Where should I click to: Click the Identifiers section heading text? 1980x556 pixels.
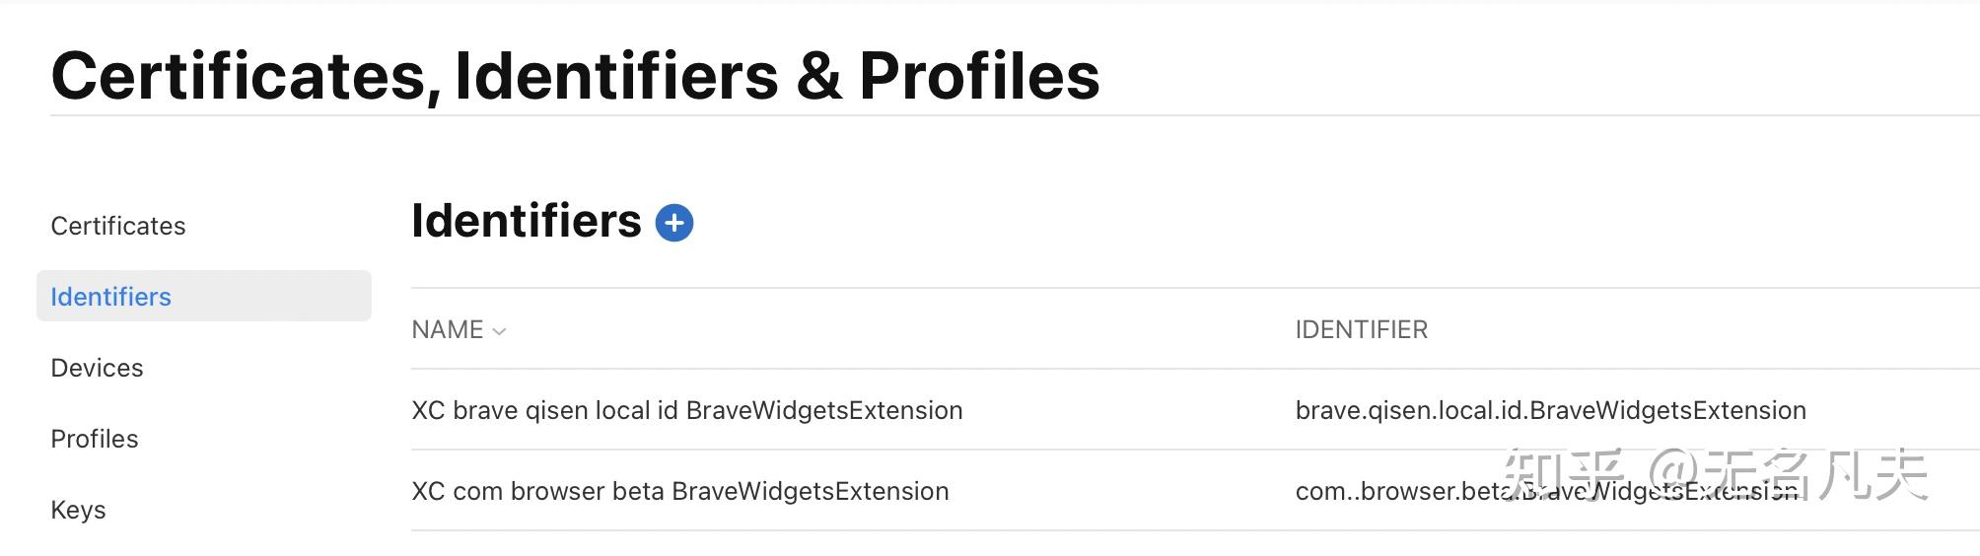526,221
